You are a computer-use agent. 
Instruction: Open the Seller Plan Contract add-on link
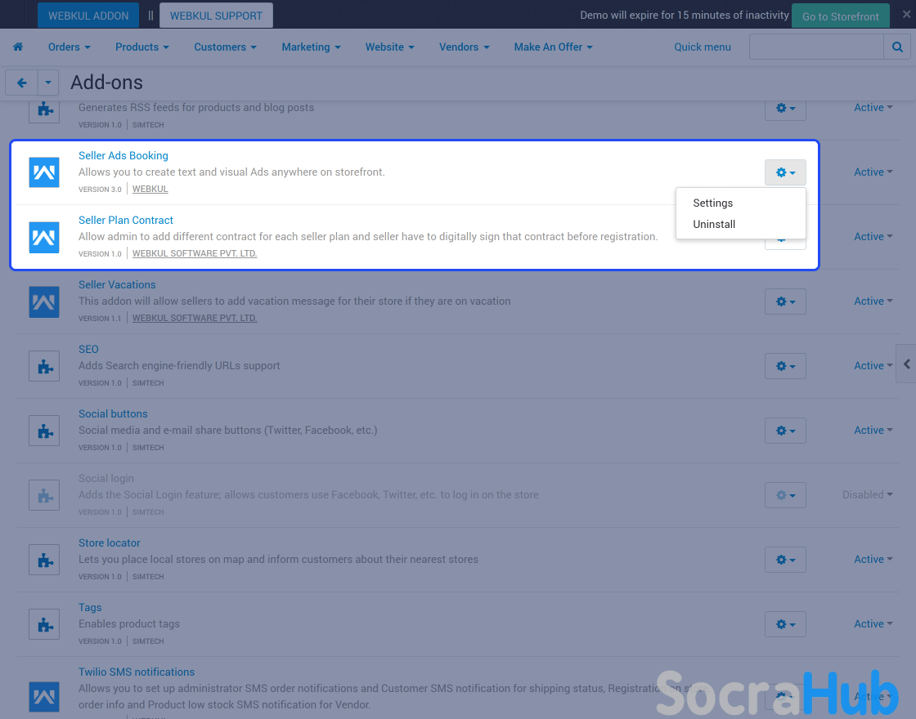(x=126, y=220)
